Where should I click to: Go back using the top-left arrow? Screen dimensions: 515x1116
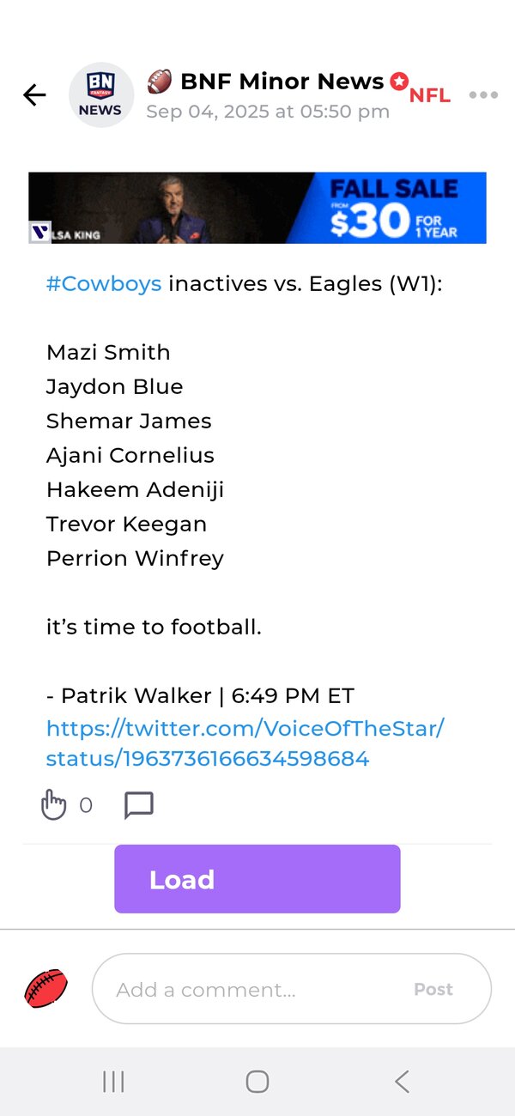pos(34,95)
